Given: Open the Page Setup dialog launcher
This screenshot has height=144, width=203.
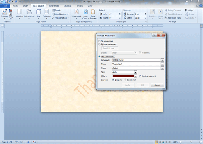Looking at the screenshot, I should coord(69,22).
